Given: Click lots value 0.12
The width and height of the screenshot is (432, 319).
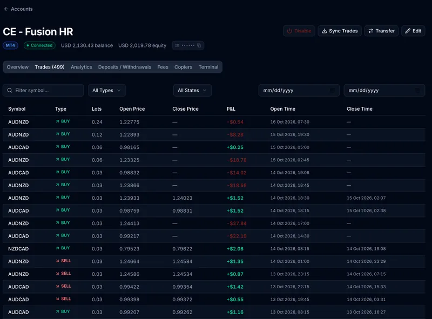Looking at the screenshot, I should 97,135.
